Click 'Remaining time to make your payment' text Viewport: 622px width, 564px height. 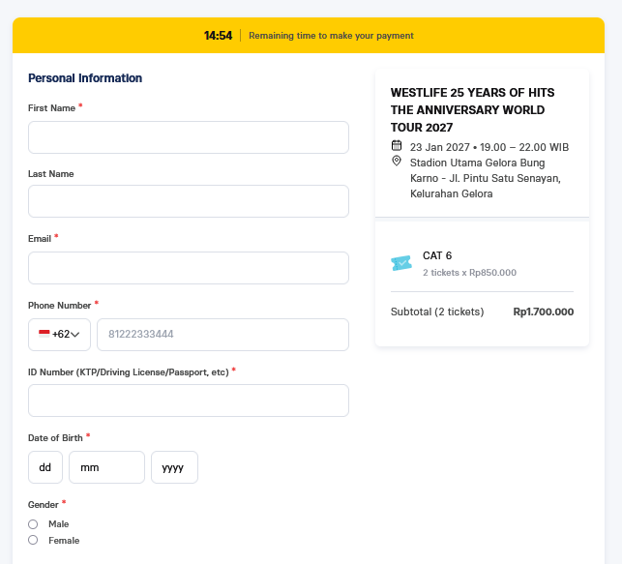[x=331, y=36]
